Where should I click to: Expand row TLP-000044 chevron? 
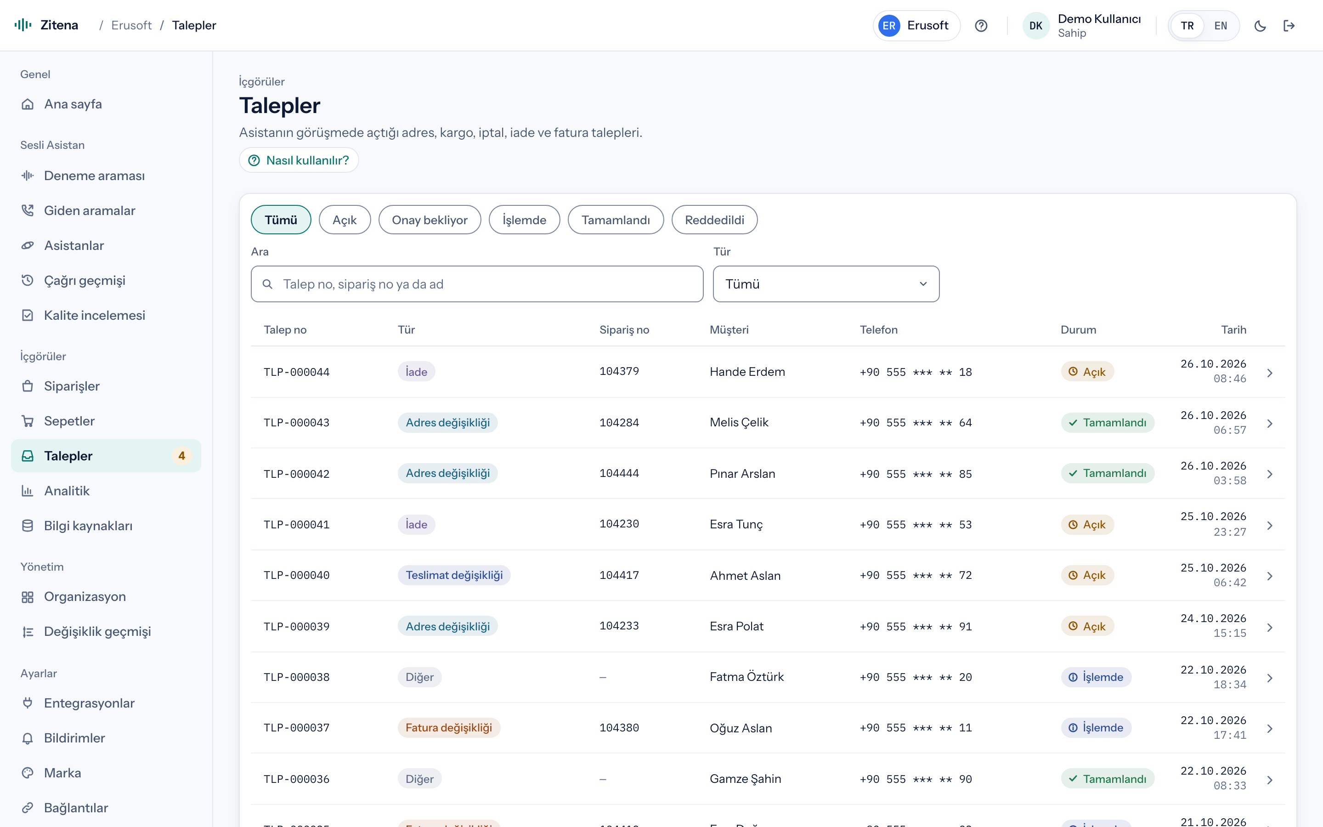pyautogui.click(x=1269, y=373)
